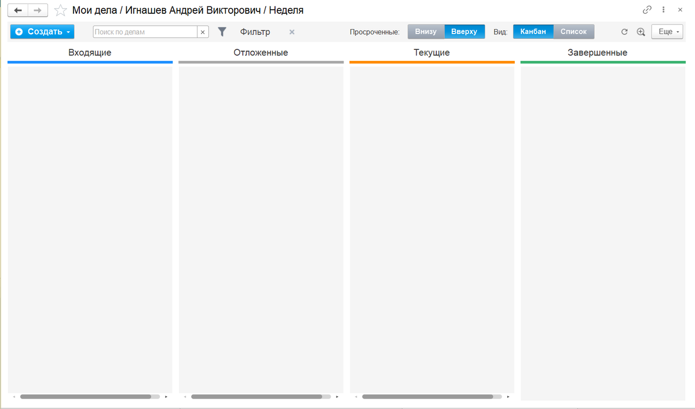This screenshot has width=695, height=409.
Task: Focus the Поиск по делам search field
Action: 145,32
